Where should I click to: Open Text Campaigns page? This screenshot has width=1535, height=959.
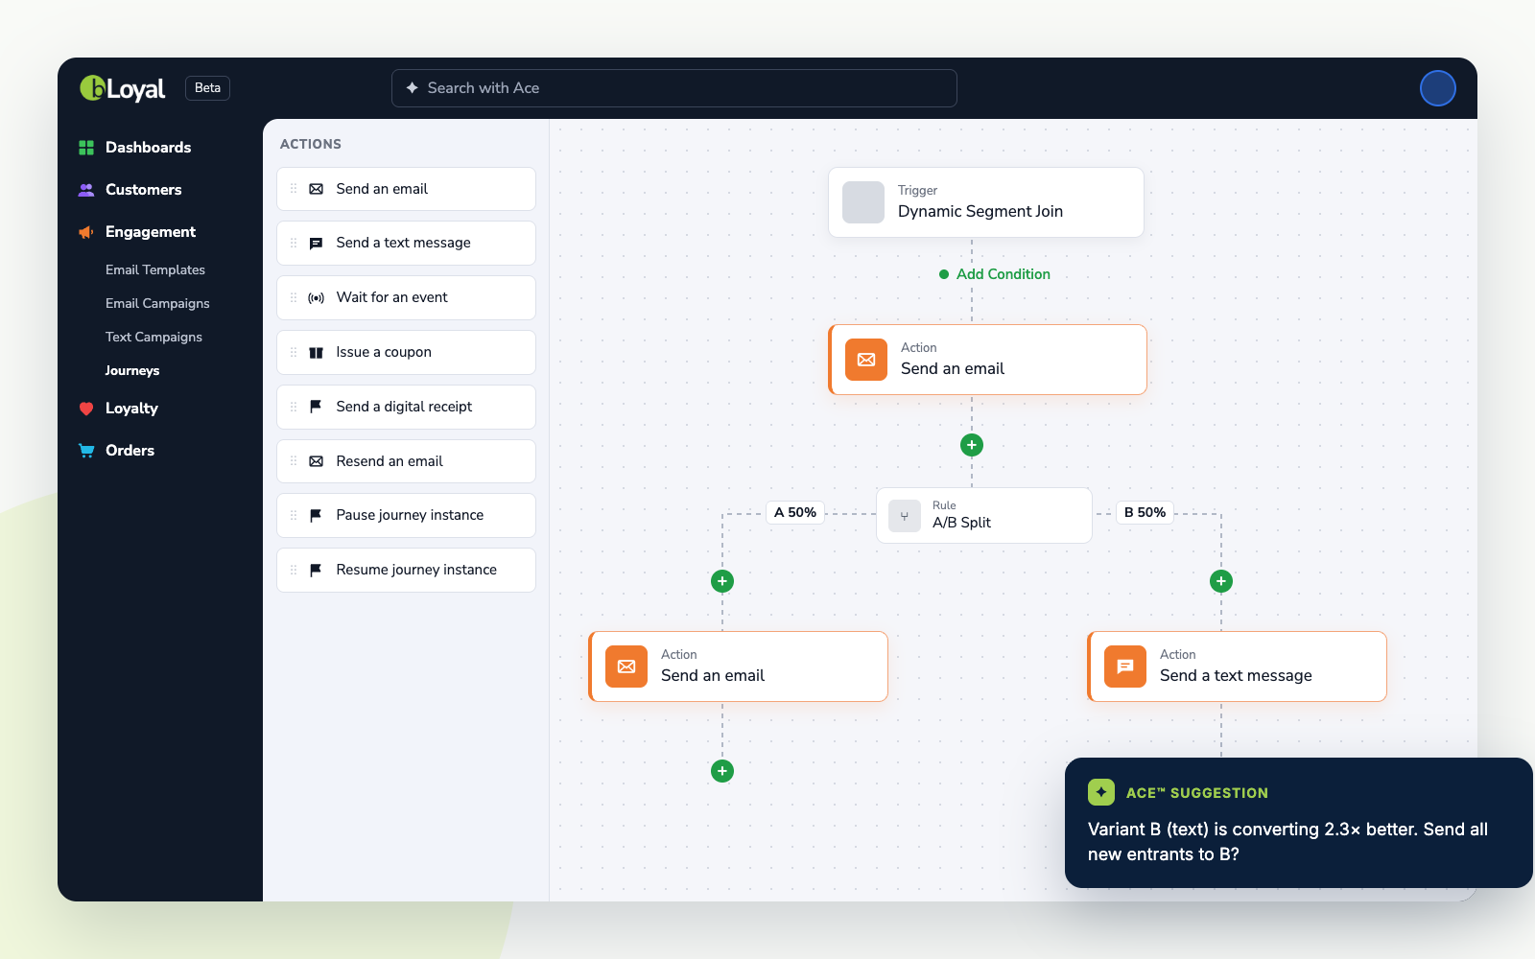click(x=153, y=338)
